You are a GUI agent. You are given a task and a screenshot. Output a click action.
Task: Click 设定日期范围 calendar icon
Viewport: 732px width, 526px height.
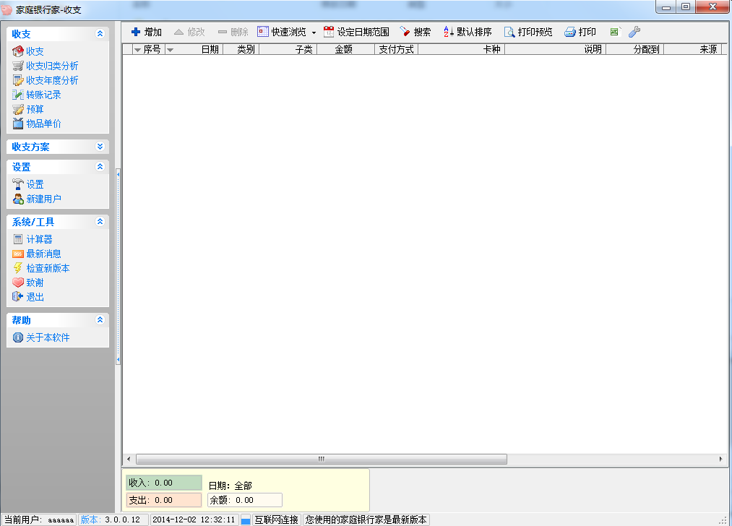pyautogui.click(x=329, y=32)
